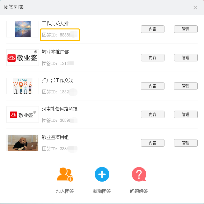
Task: Open 内容 for 河南礼恰网络科技
Action: point(153,114)
